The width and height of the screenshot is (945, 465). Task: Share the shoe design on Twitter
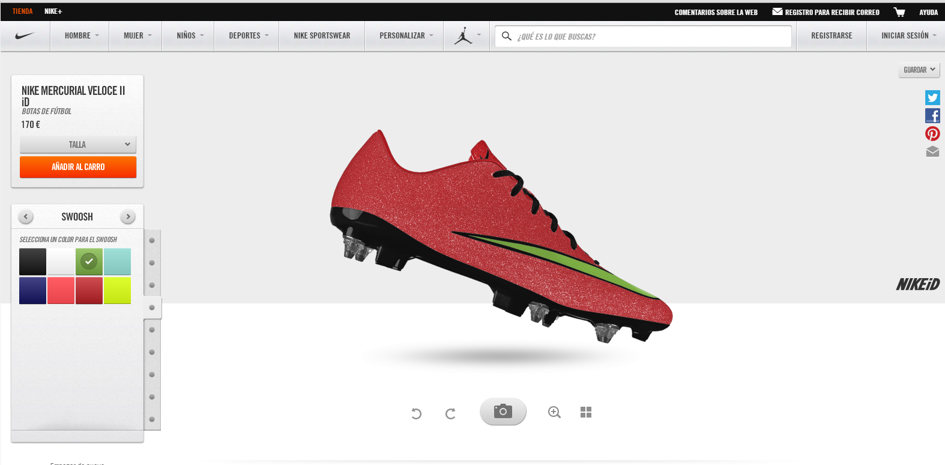click(x=932, y=97)
